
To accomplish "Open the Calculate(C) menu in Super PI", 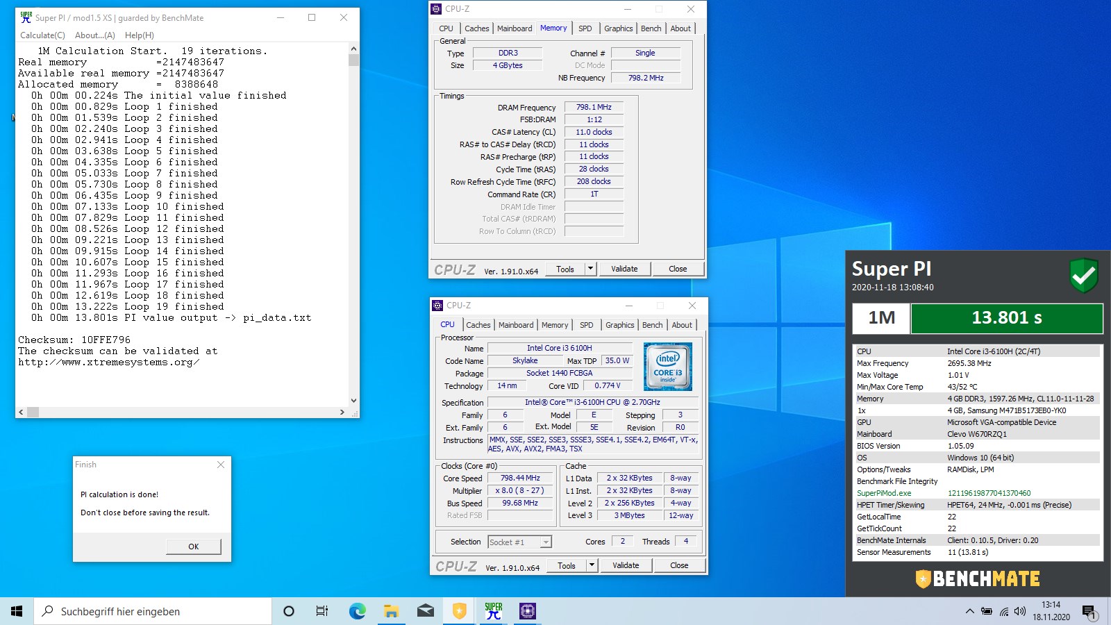I will (x=42, y=35).
